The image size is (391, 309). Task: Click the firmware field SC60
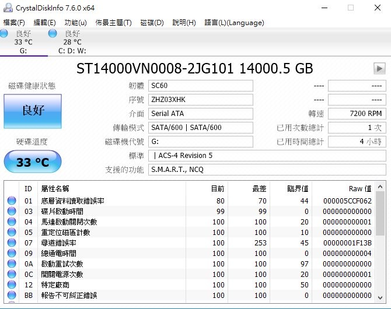pos(201,86)
